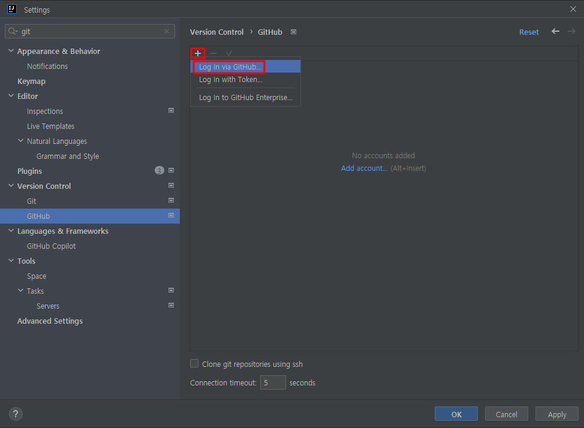Click the Reset link

coord(529,32)
